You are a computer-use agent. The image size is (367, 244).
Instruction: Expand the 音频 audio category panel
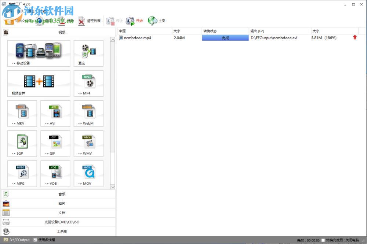[x=58, y=194]
